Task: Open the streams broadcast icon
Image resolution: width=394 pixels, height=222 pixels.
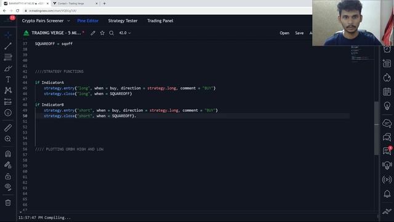Action: pos(387,179)
